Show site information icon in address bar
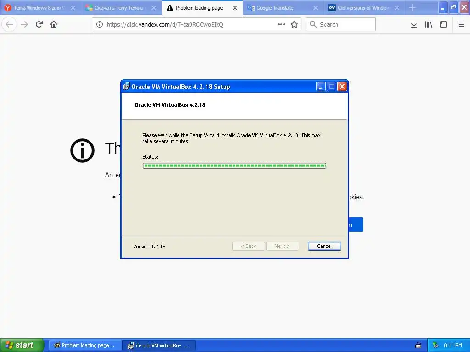Screen dimensions: 470x352 point(100,25)
